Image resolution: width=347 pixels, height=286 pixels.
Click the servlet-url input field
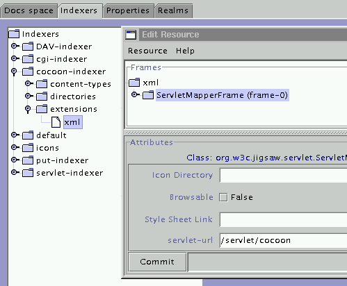283,240
